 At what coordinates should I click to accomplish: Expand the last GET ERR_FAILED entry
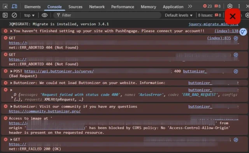(x=11, y=139)
